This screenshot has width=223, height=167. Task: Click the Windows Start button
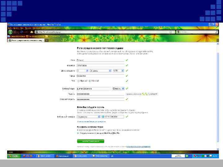click(14, 156)
